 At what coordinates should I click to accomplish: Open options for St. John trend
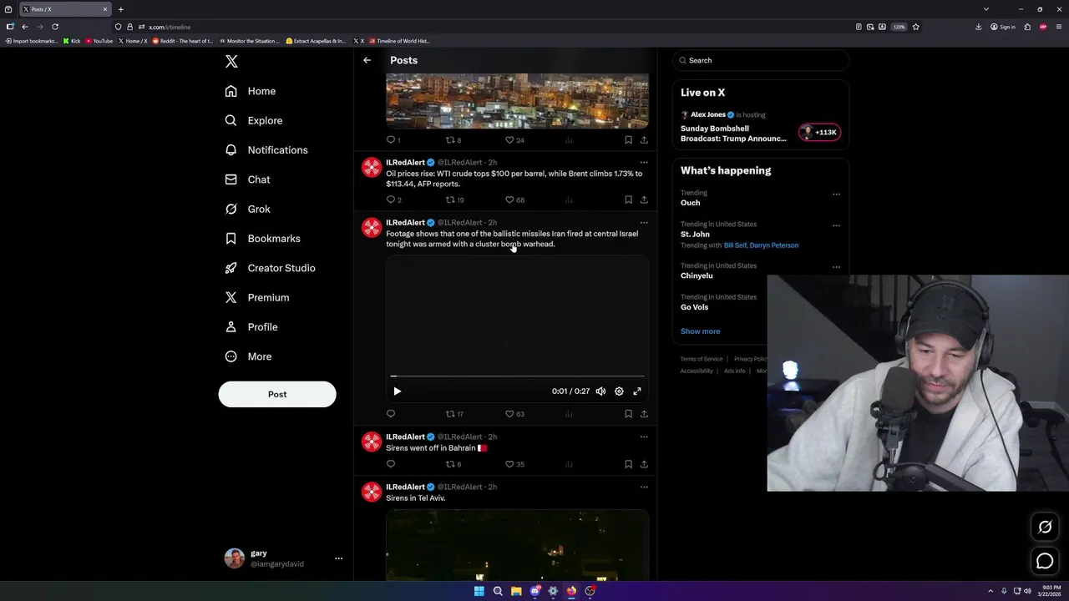coord(836,225)
